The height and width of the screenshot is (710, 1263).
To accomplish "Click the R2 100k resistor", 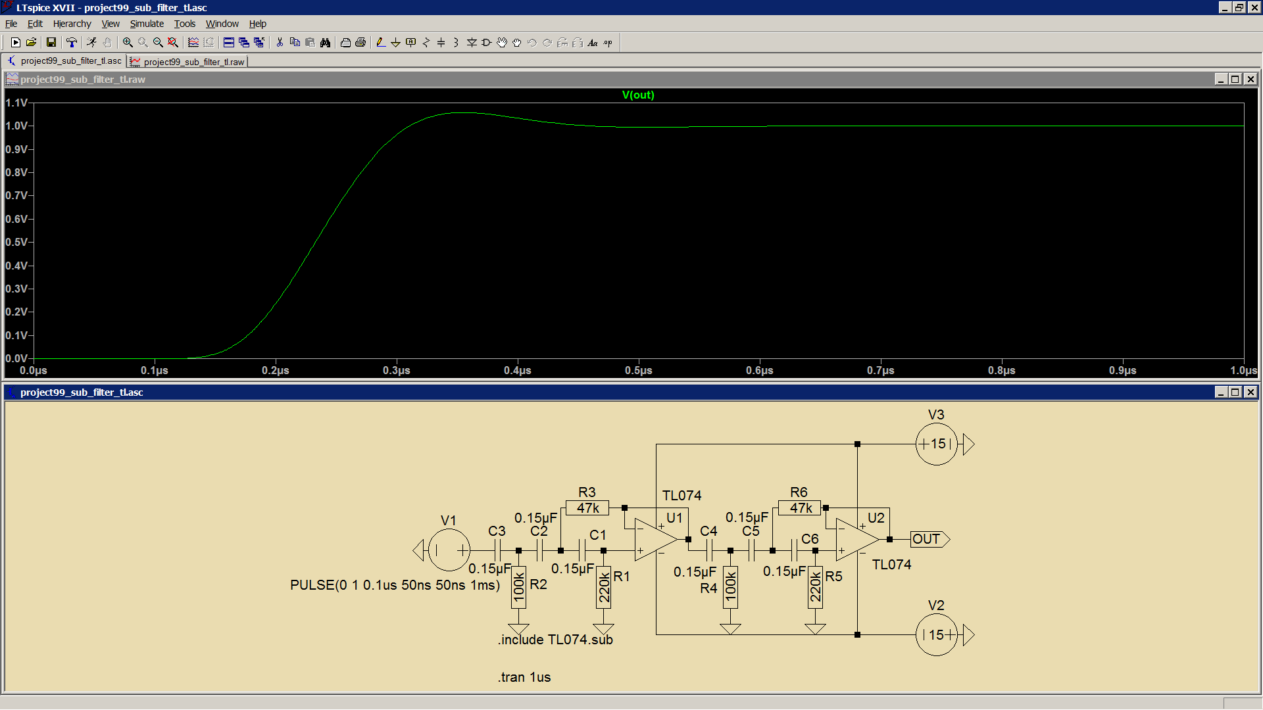I will tap(518, 587).
